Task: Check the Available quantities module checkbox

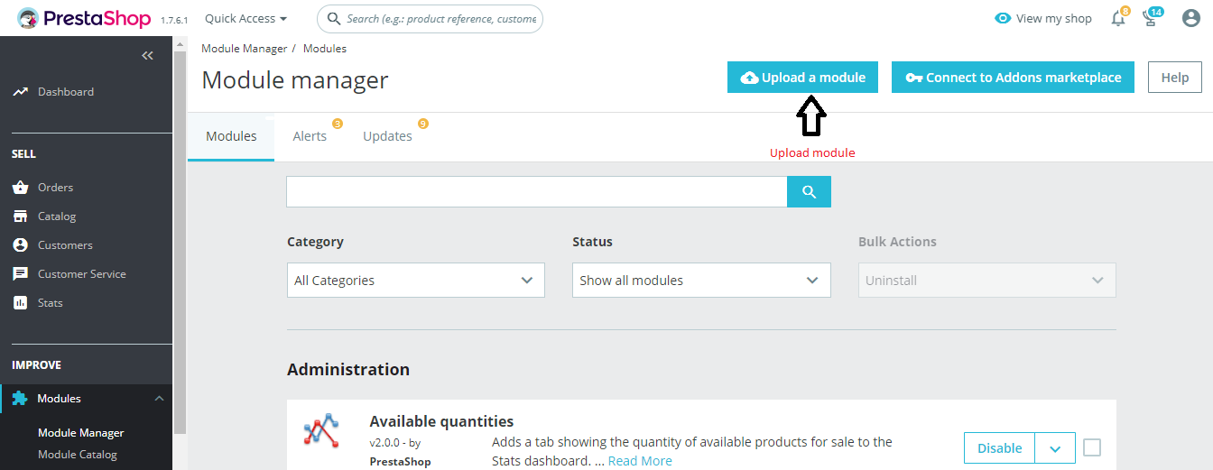Action: point(1092,447)
